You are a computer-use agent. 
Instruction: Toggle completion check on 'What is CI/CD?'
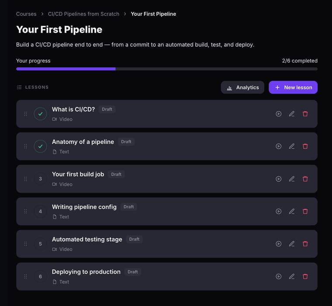[x=40, y=114]
